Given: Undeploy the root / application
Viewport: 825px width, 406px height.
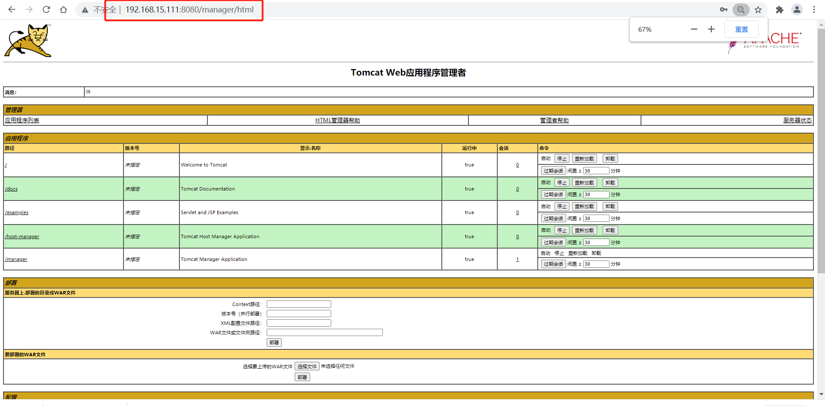Looking at the screenshot, I should [610, 159].
